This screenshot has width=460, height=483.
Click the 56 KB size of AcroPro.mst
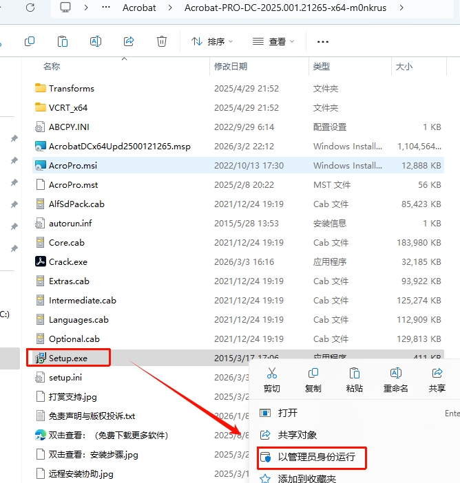pos(430,185)
